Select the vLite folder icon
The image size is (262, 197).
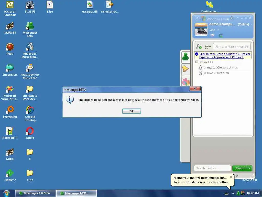30,175
